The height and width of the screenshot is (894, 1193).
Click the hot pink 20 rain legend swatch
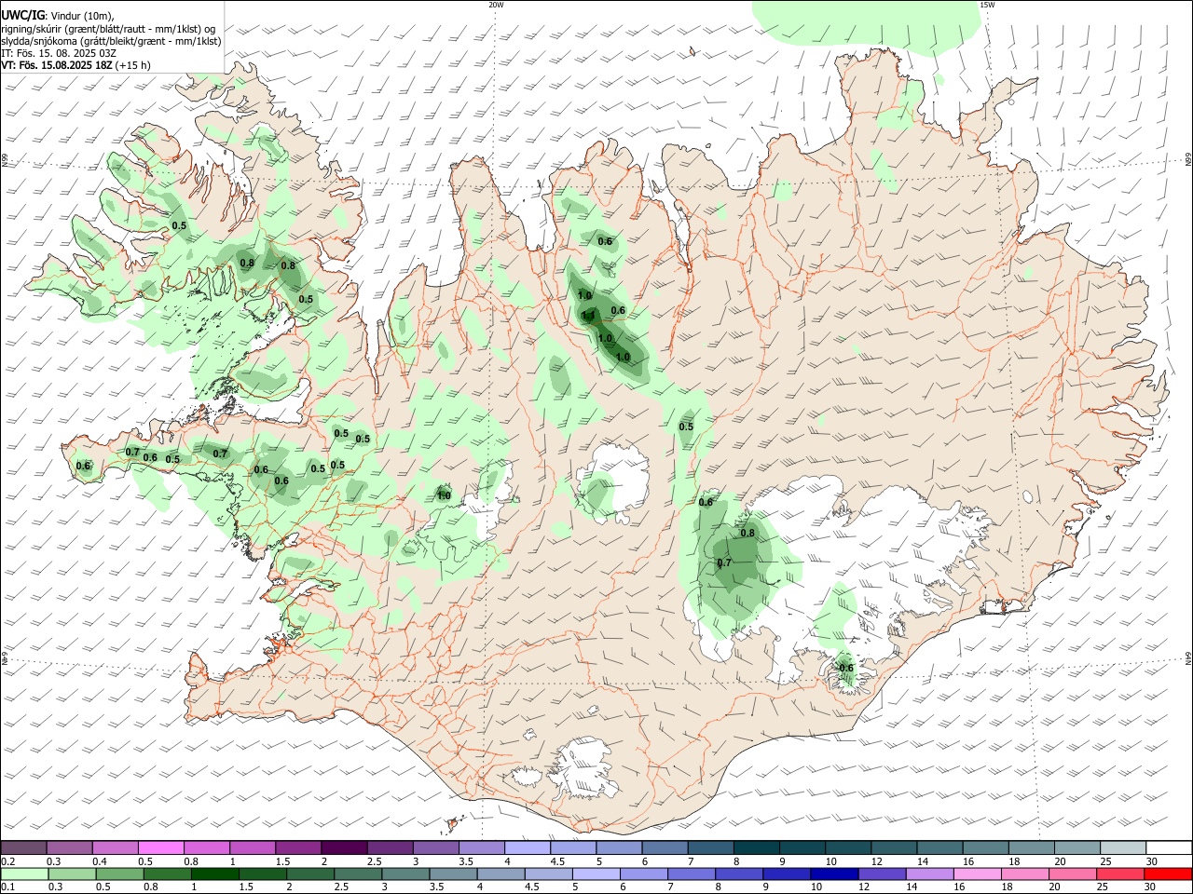tap(1072, 874)
